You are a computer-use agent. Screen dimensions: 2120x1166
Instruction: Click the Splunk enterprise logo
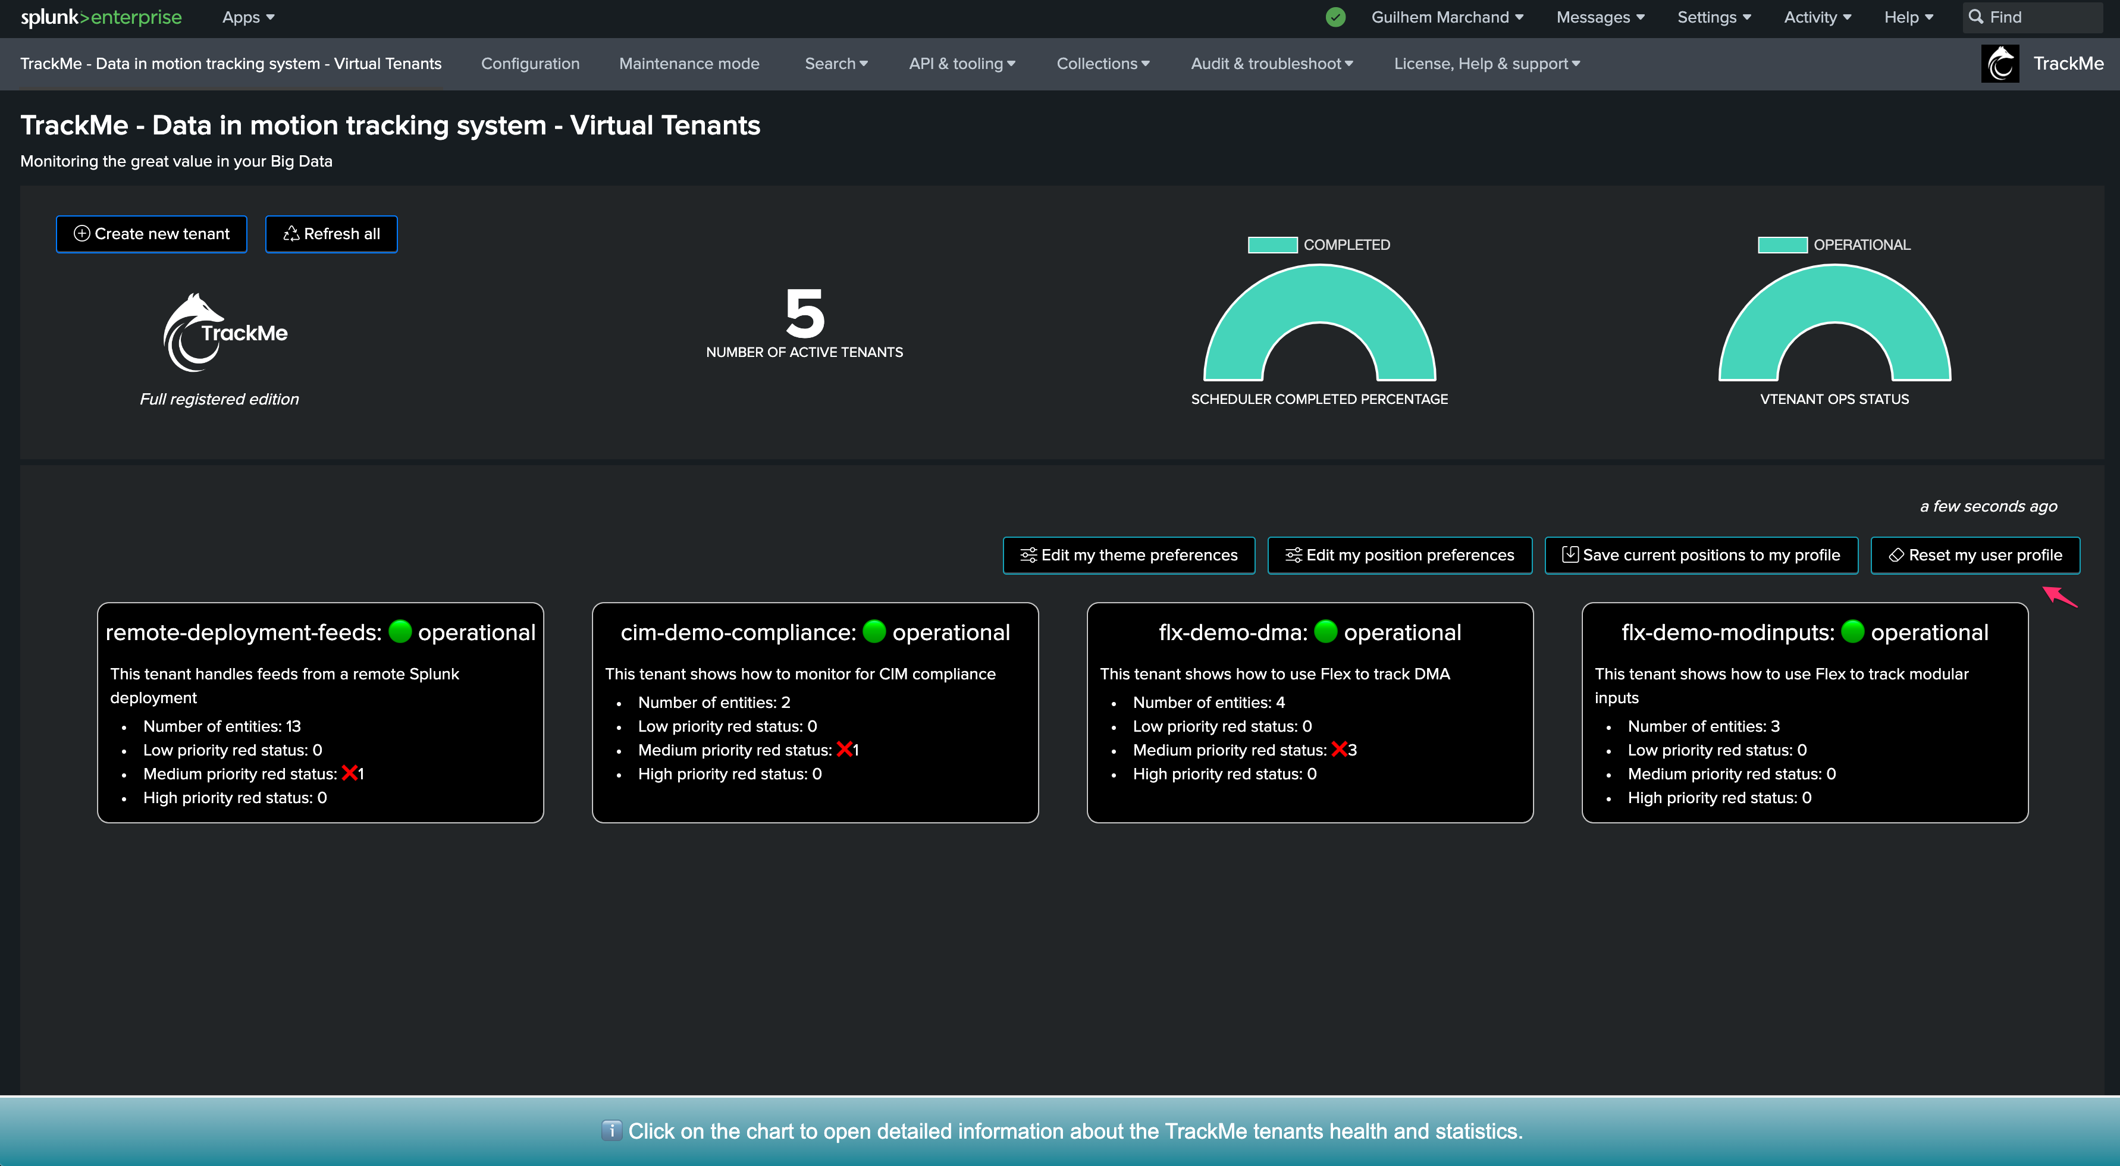pos(101,17)
